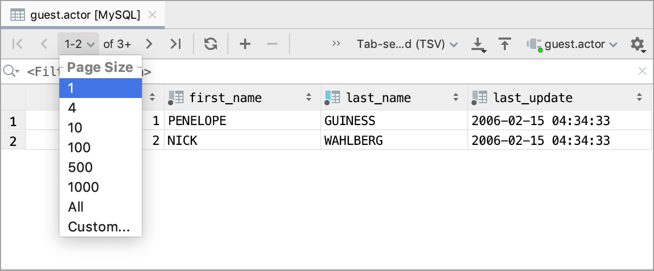Expand the hidden toolbar items chevron

click(x=336, y=44)
